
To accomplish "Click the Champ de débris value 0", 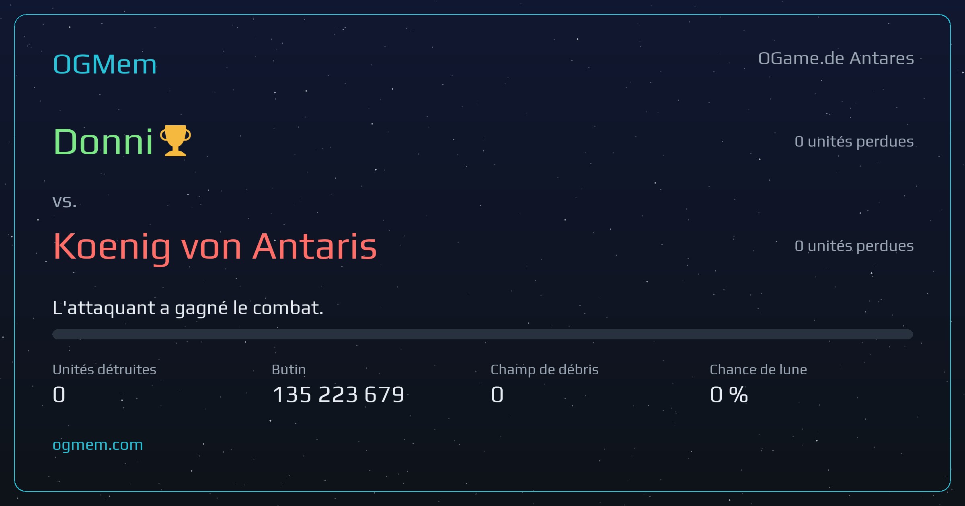I will tap(497, 394).
